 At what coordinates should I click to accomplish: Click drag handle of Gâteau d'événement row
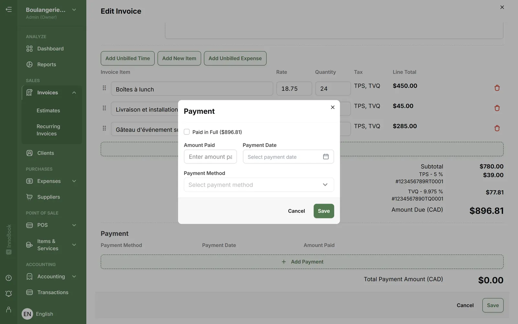[x=104, y=128]
